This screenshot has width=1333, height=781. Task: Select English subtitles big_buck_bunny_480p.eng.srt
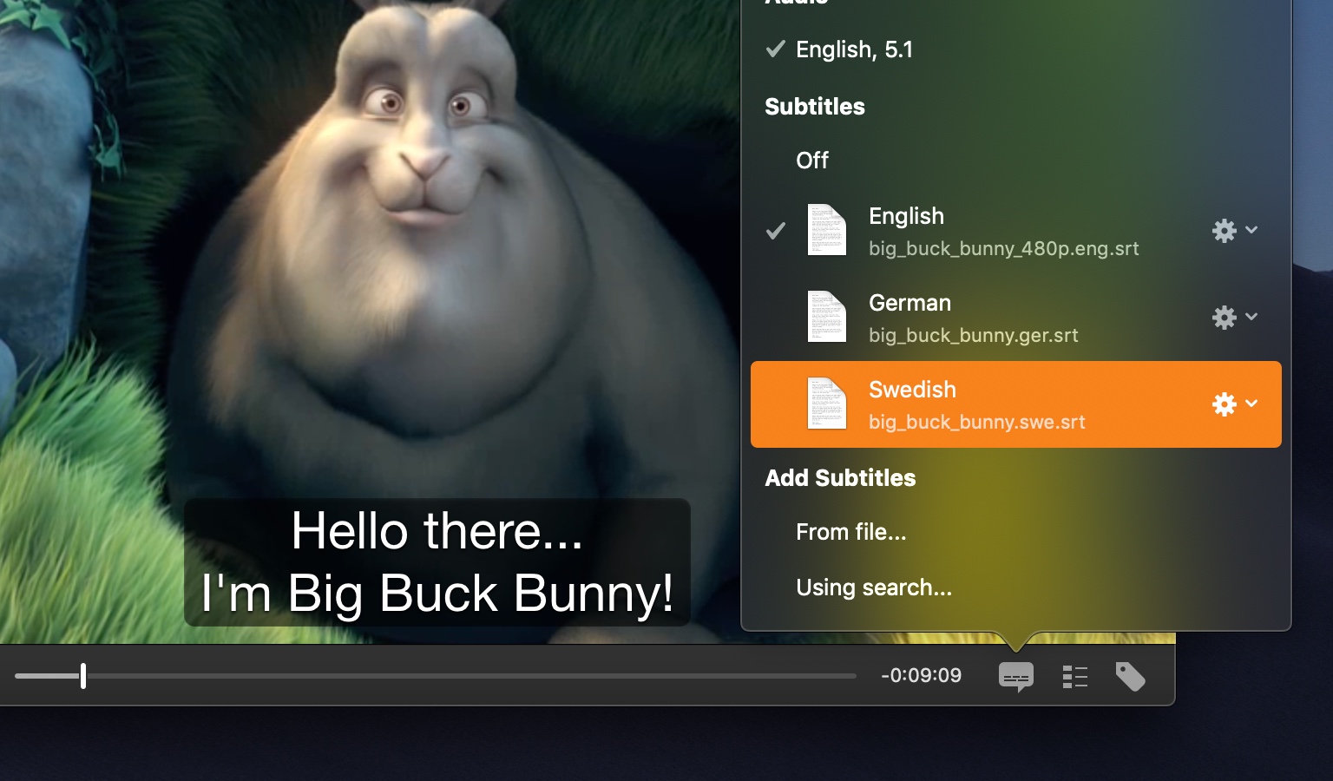point(1015,231)
